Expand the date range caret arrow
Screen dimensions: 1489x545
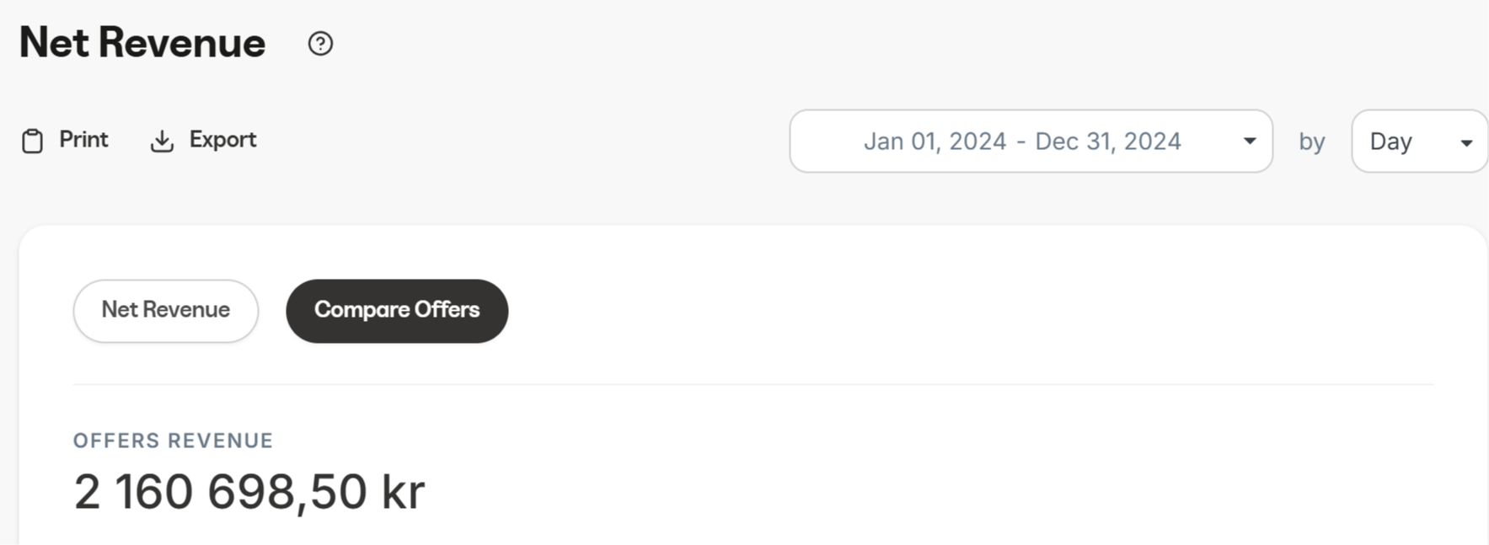pyautogui.click(x=1250, y=142)
